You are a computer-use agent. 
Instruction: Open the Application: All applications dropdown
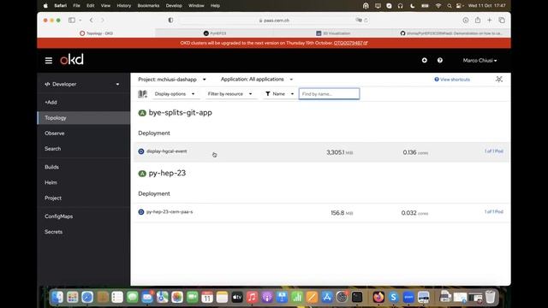257,80
